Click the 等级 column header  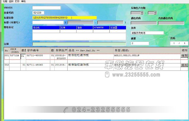click(85, 28)
